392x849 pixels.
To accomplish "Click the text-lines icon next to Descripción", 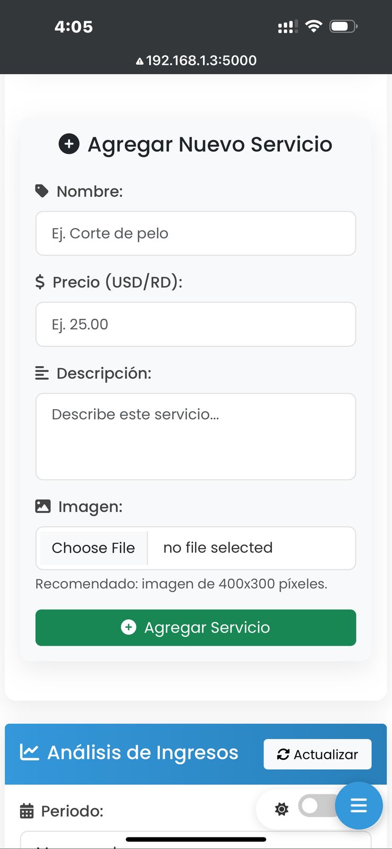I will click(x=42, y=373).
